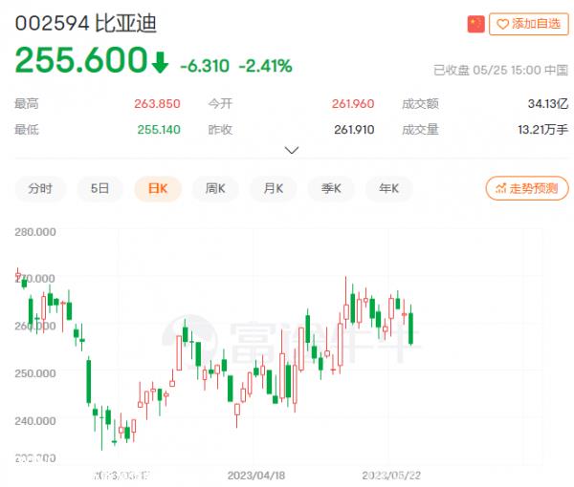Click the heart icon in 添加自选
This screenshot has height=487, width=574.
502,25
